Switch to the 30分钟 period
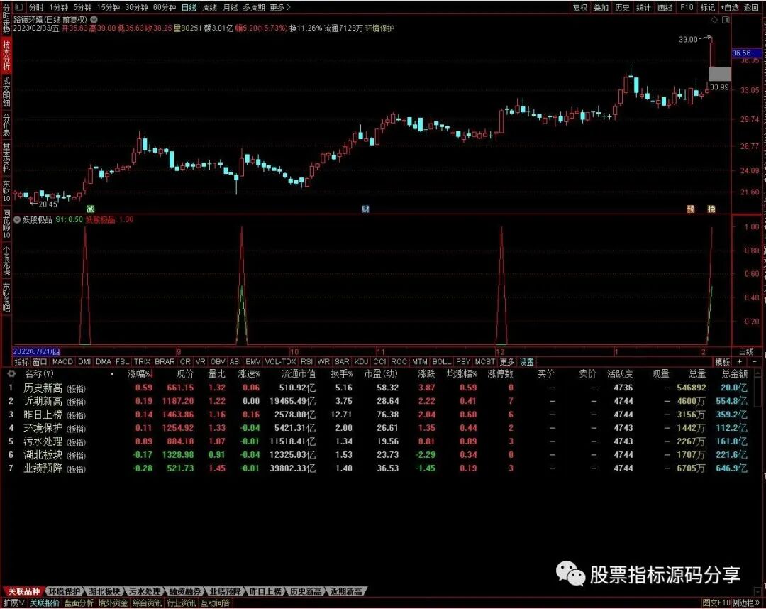This screenshot has width=766, height=609. [x=136, y=7]
